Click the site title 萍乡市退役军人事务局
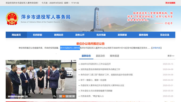181x102 pixels. [x=46, y=17]
